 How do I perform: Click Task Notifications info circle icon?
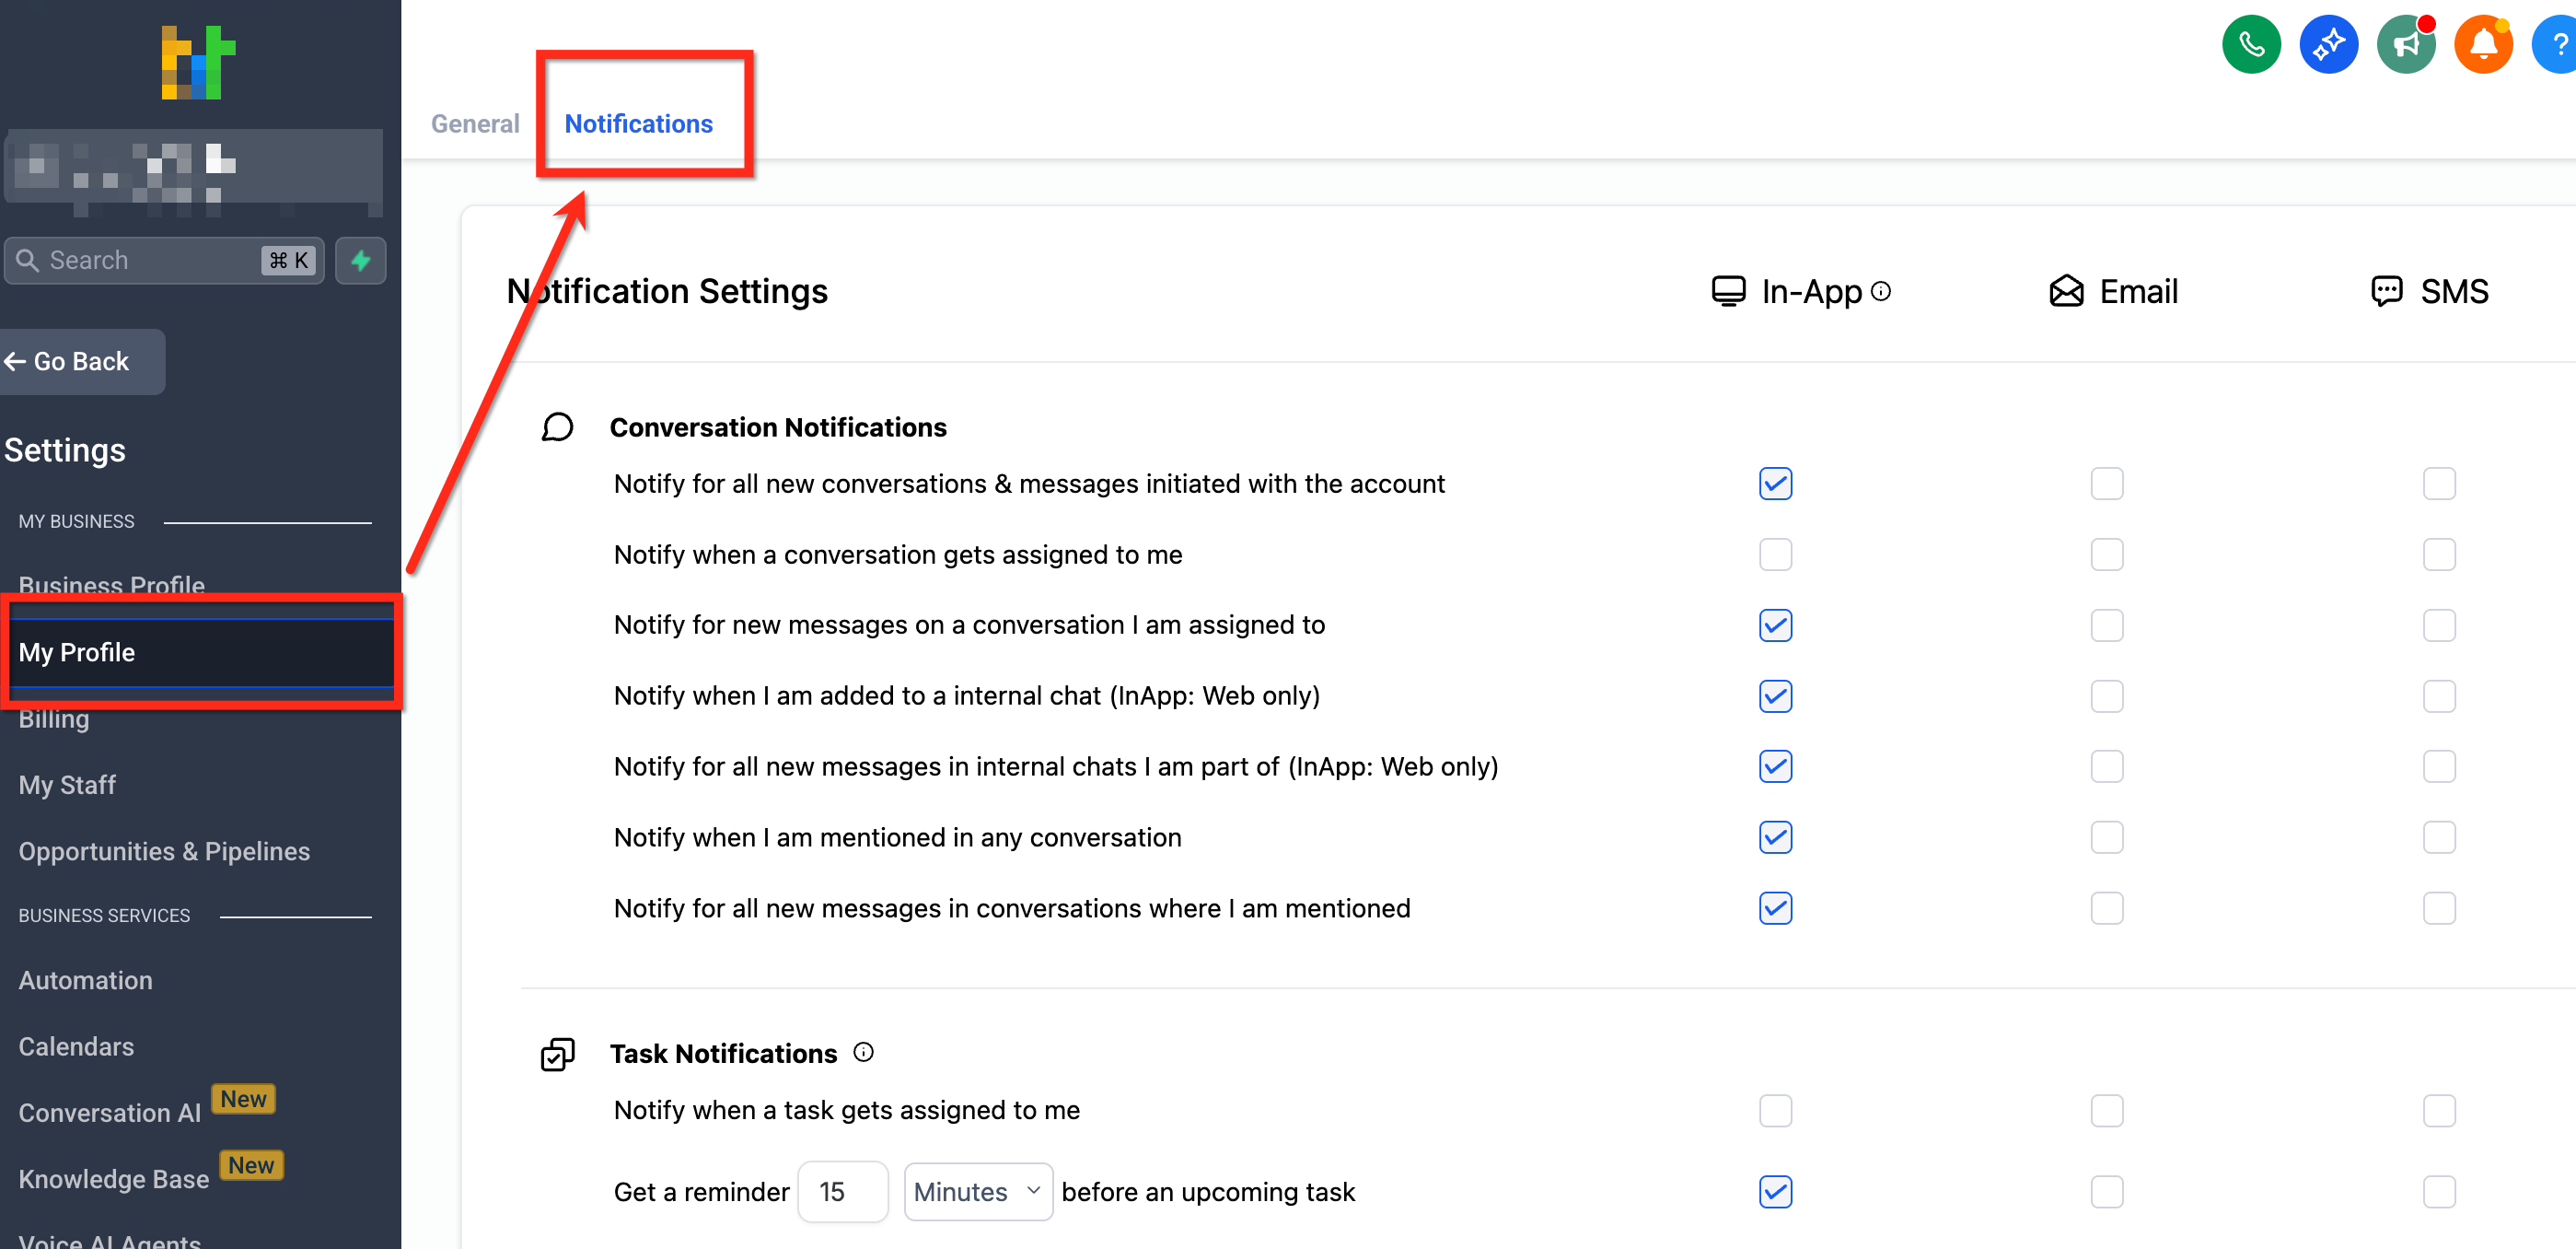coord(863,1053)
